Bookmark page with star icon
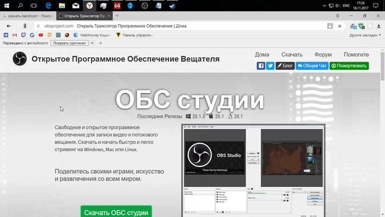 tap(339, 26)
